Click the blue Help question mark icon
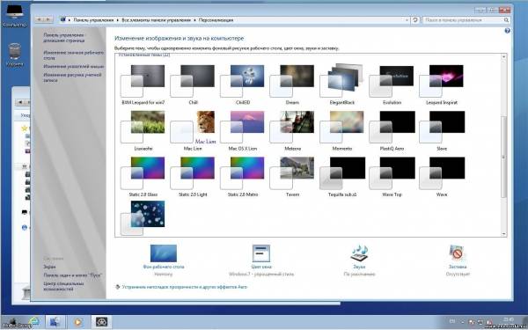This screenshot has width=528, height=330. coord(507,31)
